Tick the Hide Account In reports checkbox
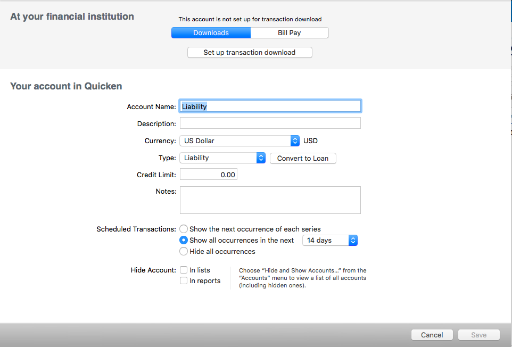Image resolution: width=512 pixels, height=347 pixels. [184, 281]
